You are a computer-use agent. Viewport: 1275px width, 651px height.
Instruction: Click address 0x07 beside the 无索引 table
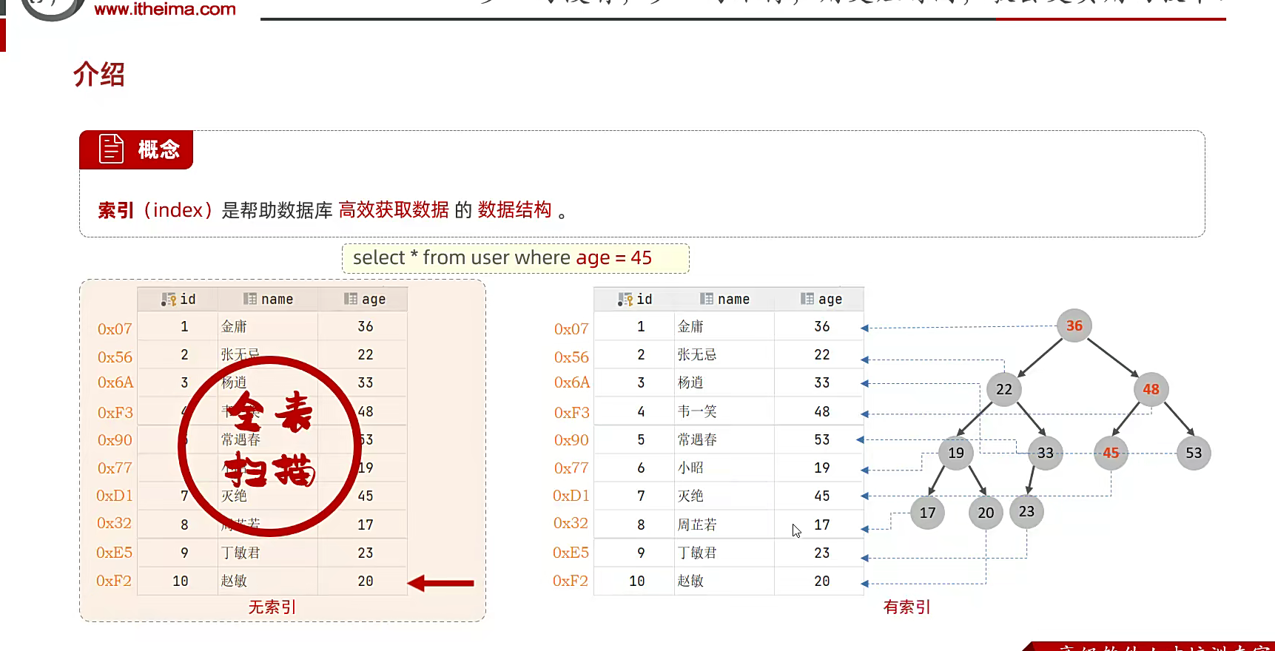[x=115, y=328]
